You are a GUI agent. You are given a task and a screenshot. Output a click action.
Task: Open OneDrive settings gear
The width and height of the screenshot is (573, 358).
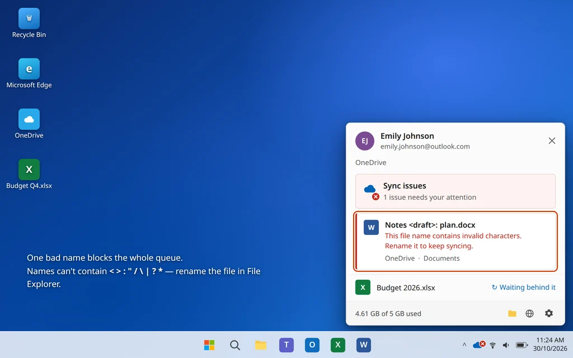tap(548, 313)
